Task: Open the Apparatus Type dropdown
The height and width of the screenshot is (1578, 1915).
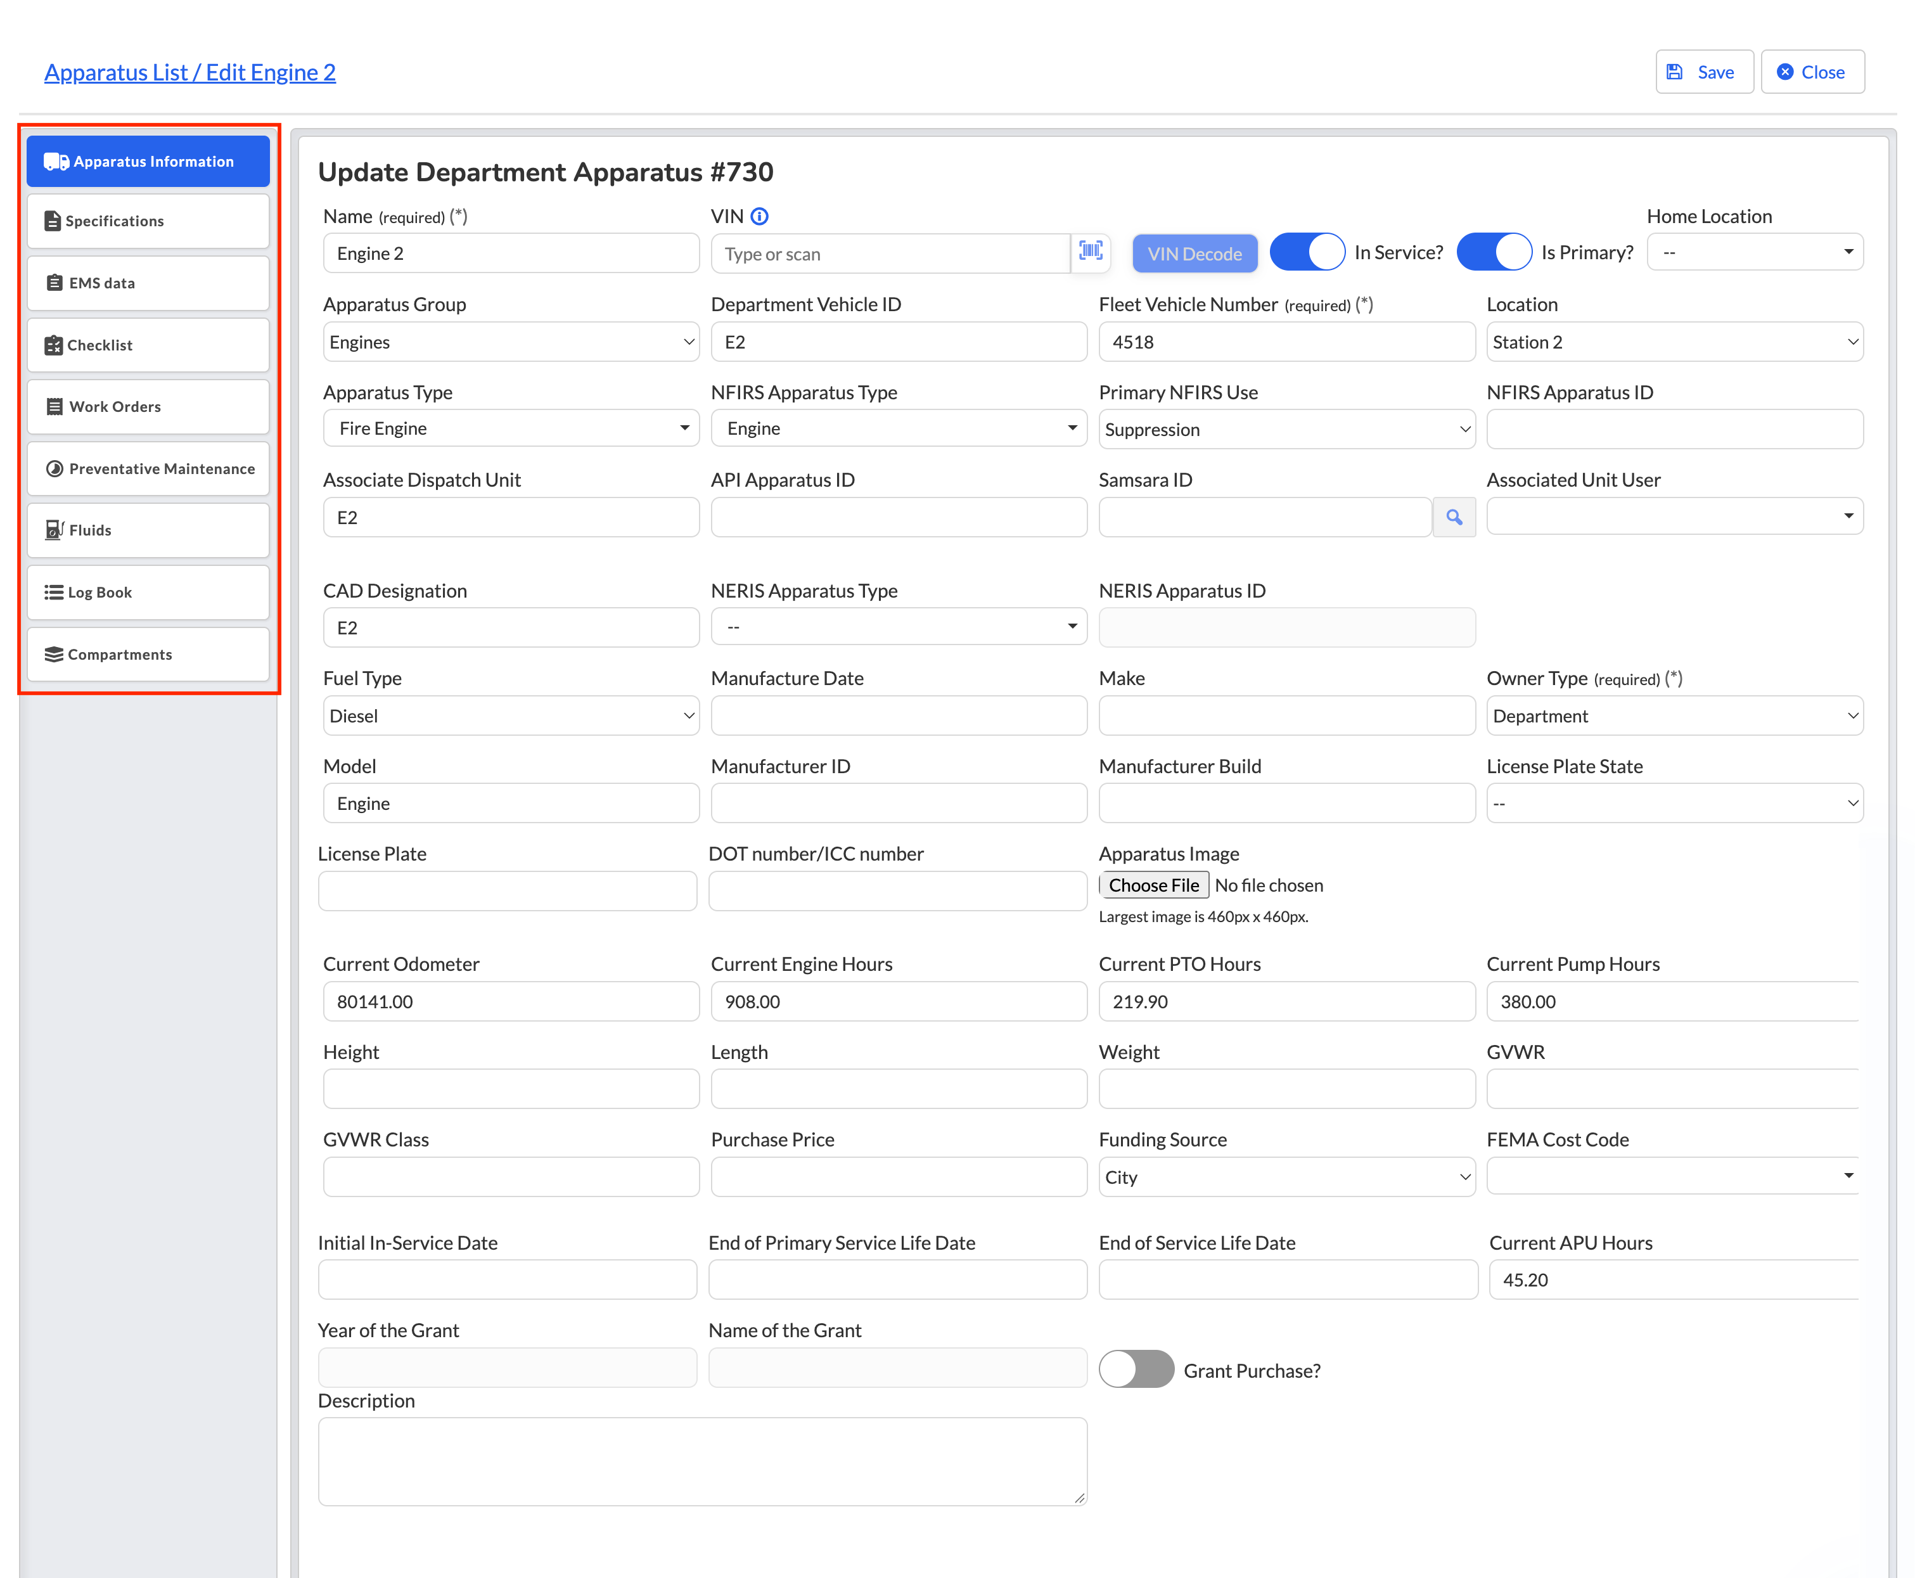Action: click(x=511, y=428)
